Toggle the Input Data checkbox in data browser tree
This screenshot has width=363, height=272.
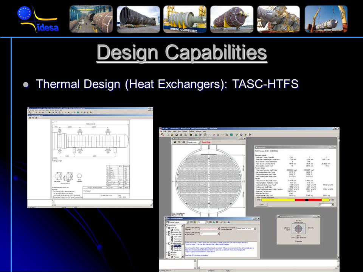click(x=166, y=226)
